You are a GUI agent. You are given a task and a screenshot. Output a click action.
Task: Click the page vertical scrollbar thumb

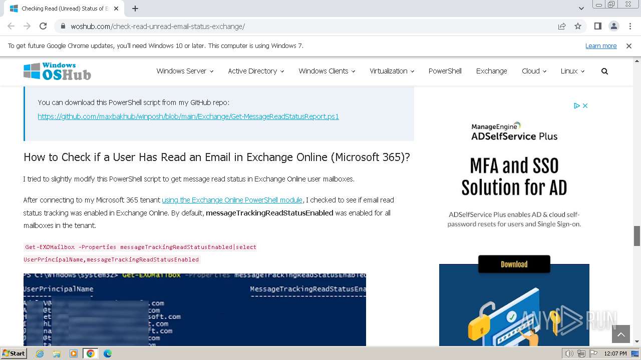click(x=637, y=235)
